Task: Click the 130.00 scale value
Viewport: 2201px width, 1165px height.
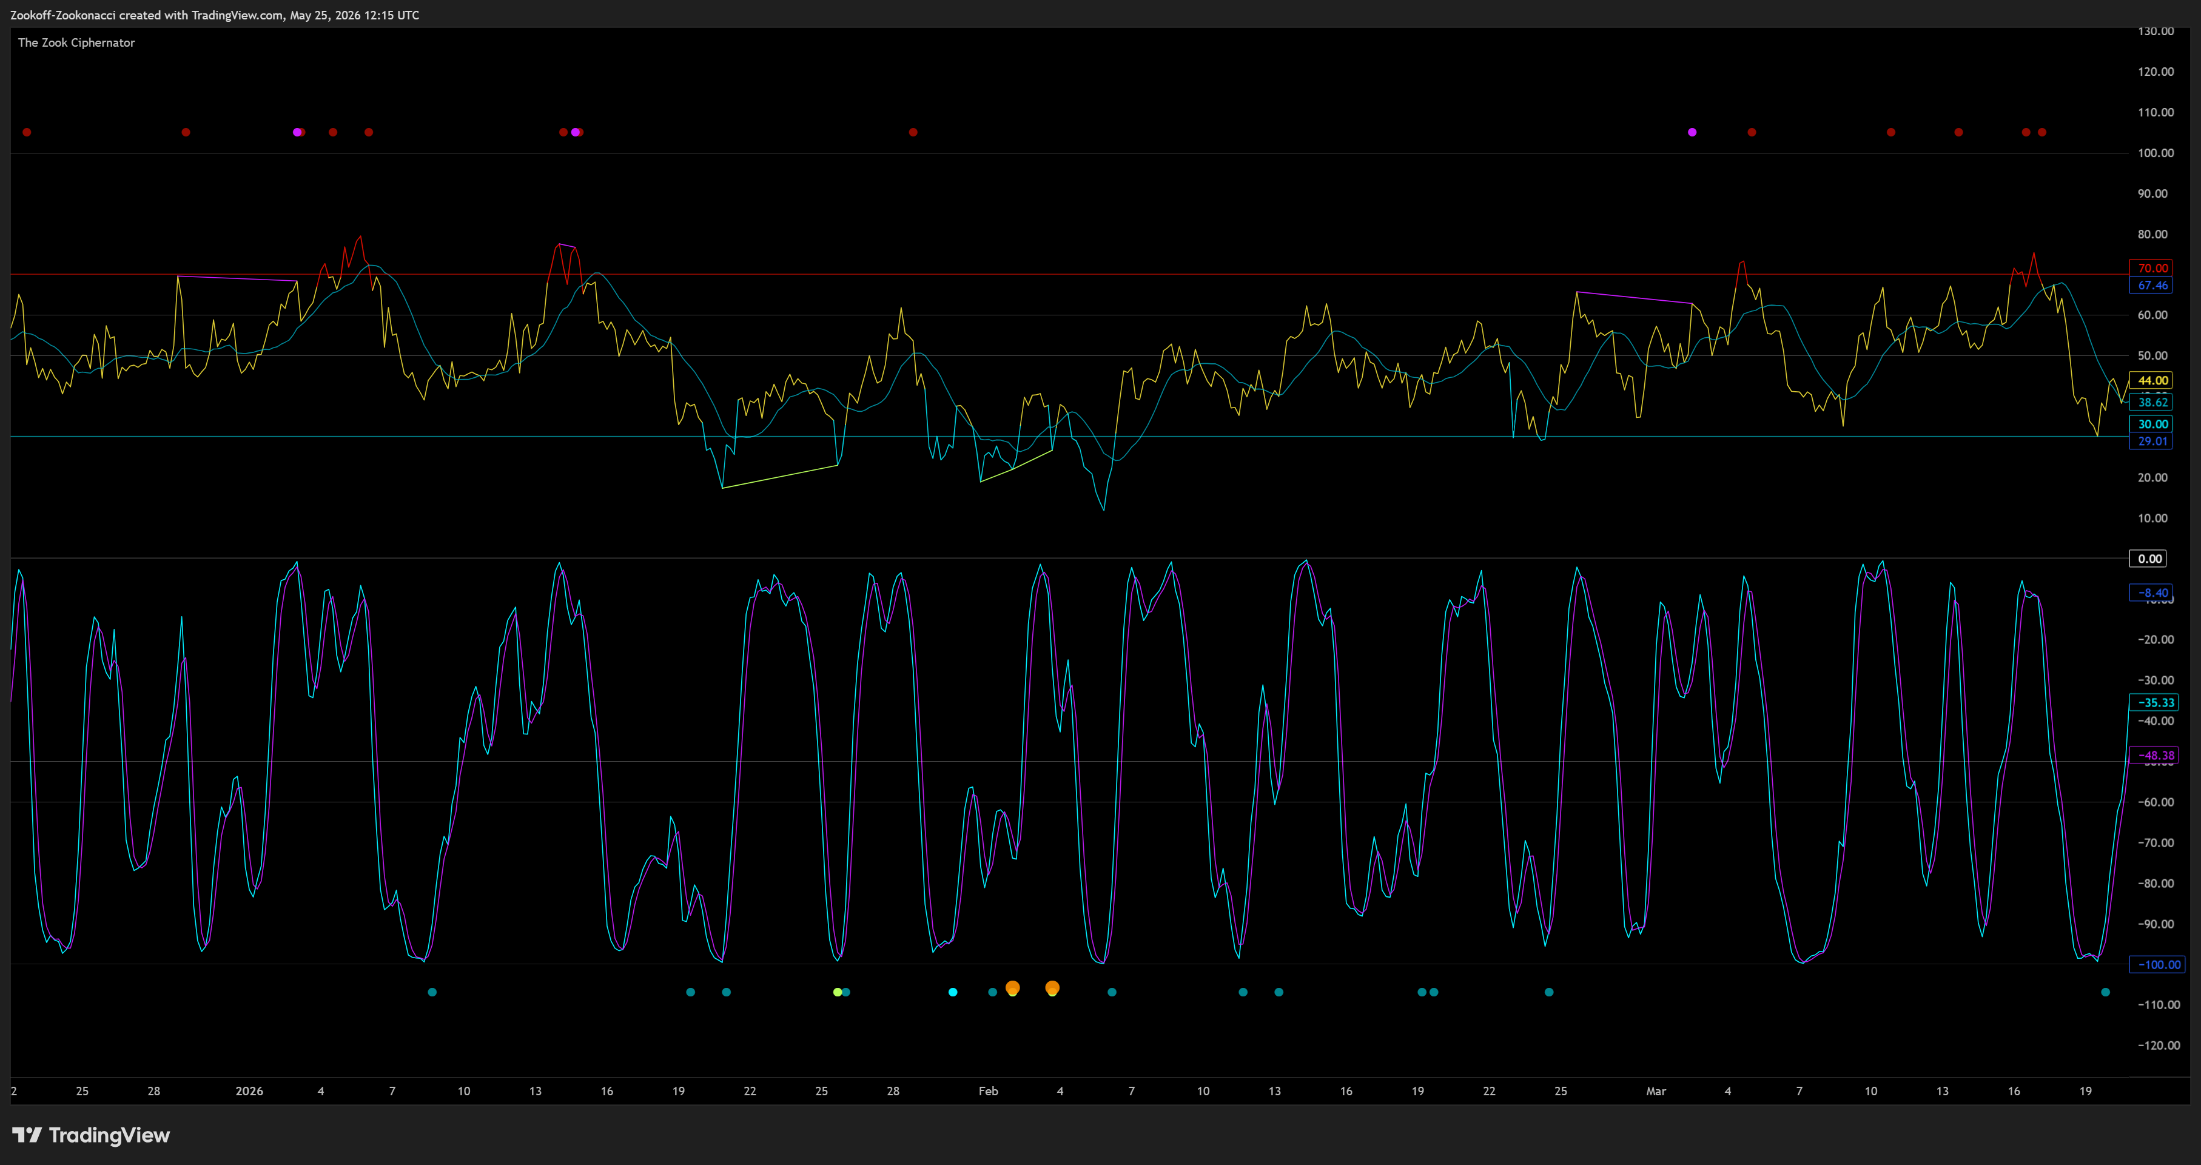Action: click(2156, 31)
